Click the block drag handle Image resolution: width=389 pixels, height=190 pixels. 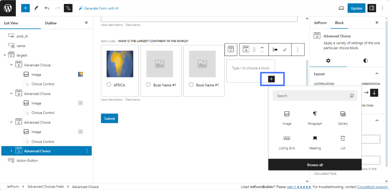pos(254,49)
